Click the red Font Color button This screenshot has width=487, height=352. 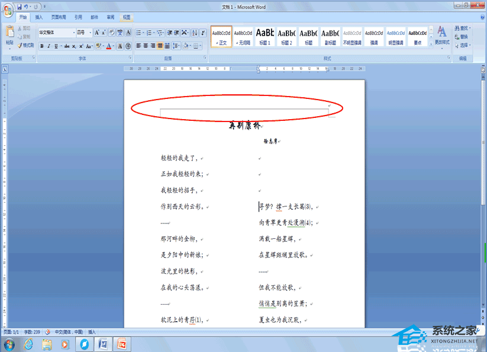click(x=109, y=46)
